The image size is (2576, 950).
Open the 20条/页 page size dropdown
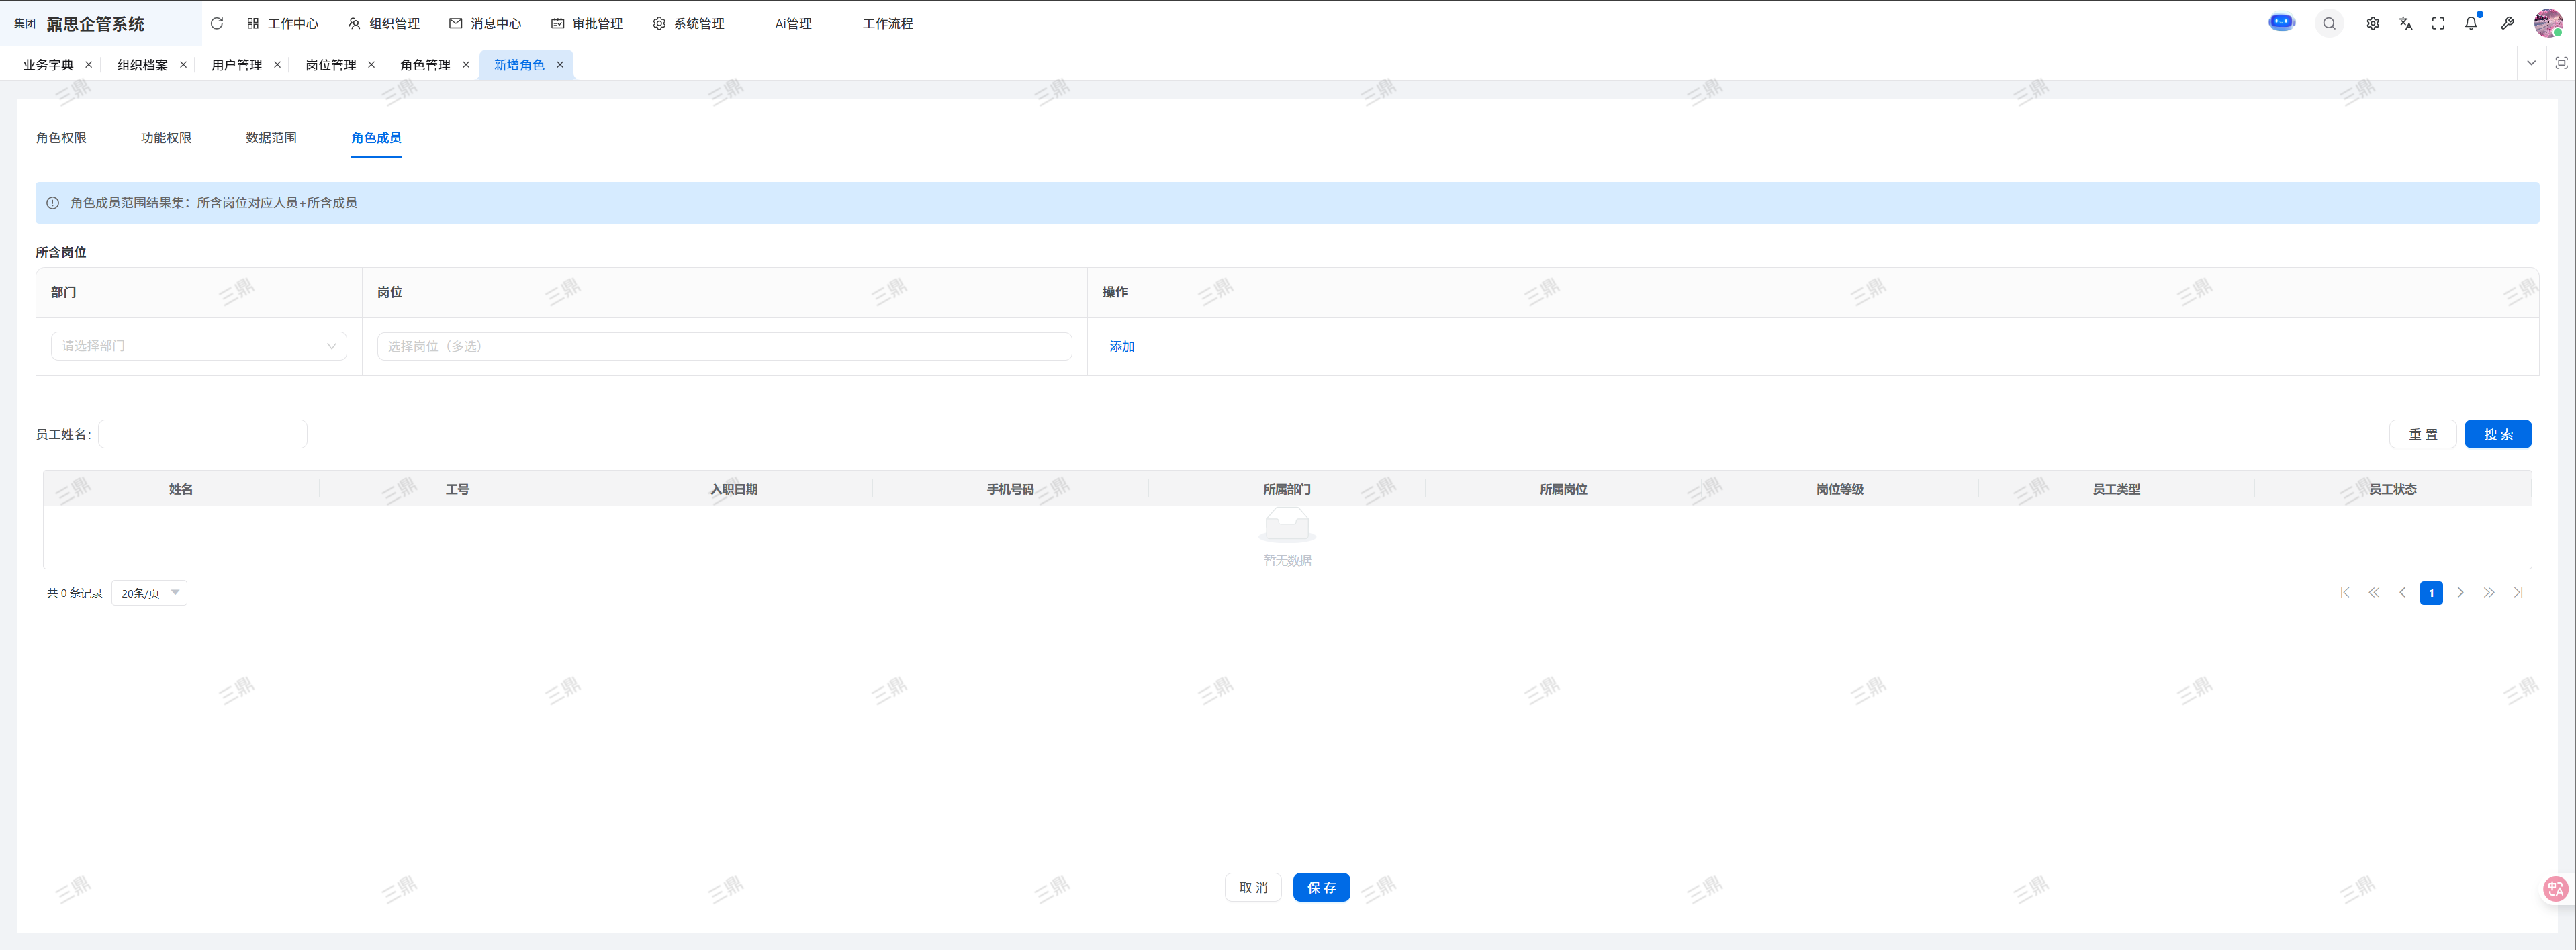(149, 593)
